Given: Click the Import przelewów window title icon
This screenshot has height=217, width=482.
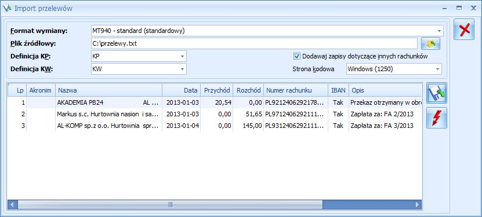Looking at the screenshot, I should coord(7,8).
